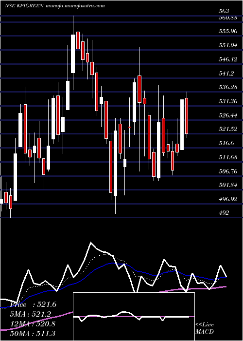Click the 526.44 price axis label

[228, 115]
